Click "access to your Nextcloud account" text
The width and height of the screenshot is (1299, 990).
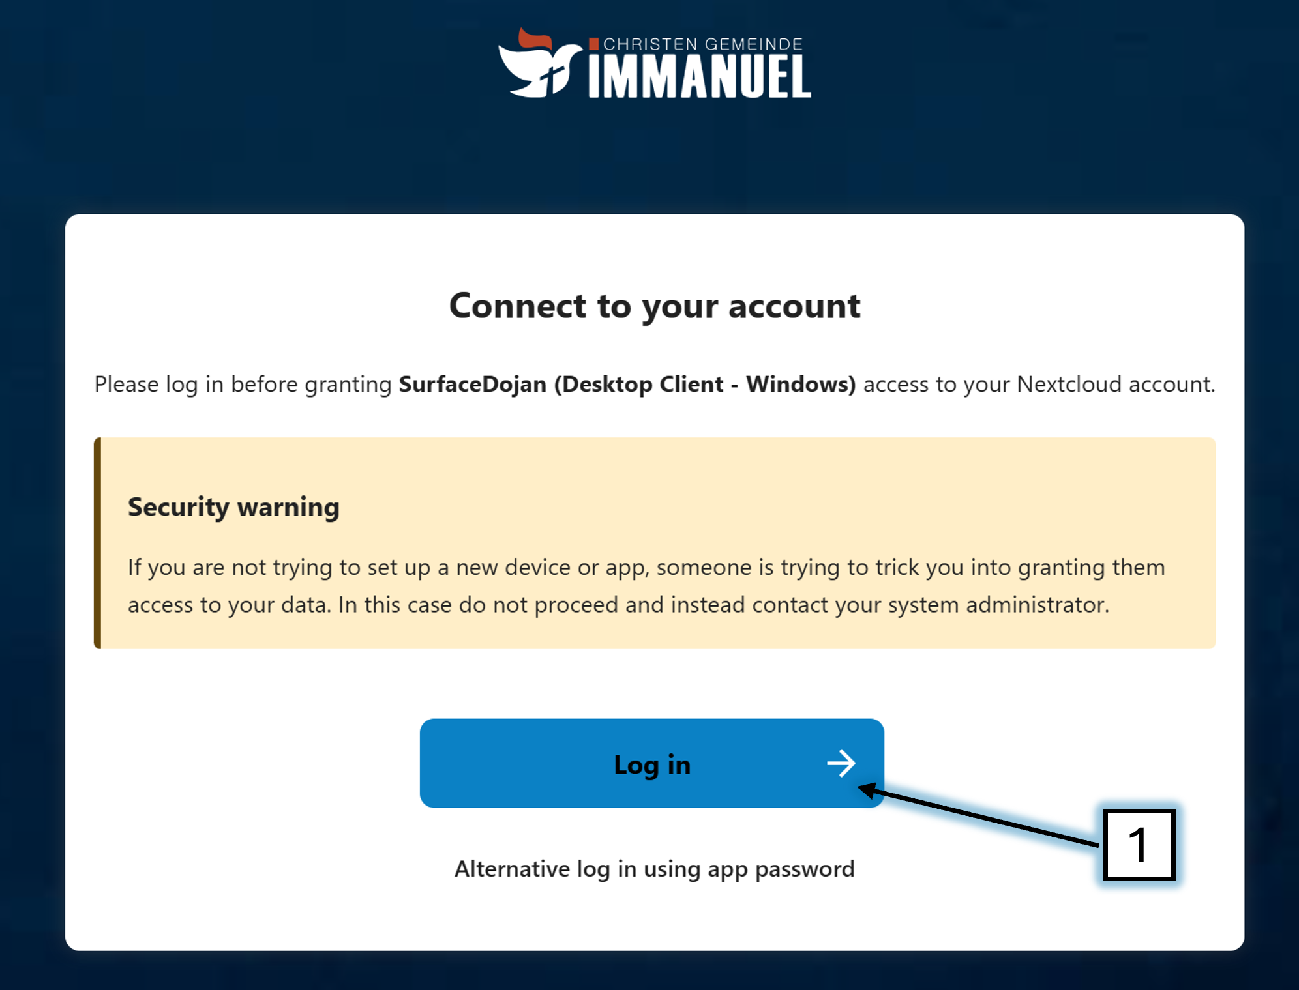point(1038,384)
